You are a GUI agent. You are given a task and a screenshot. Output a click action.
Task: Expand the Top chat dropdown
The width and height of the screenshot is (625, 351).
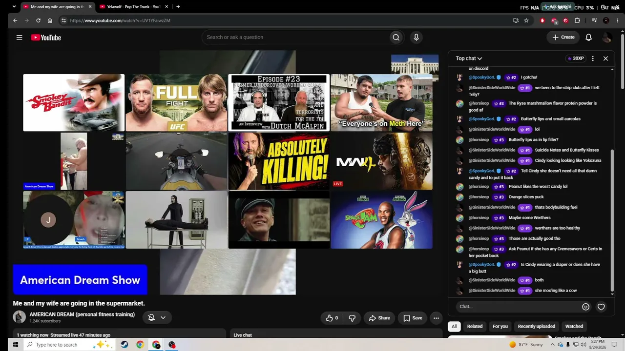click(x=469, y=58)
